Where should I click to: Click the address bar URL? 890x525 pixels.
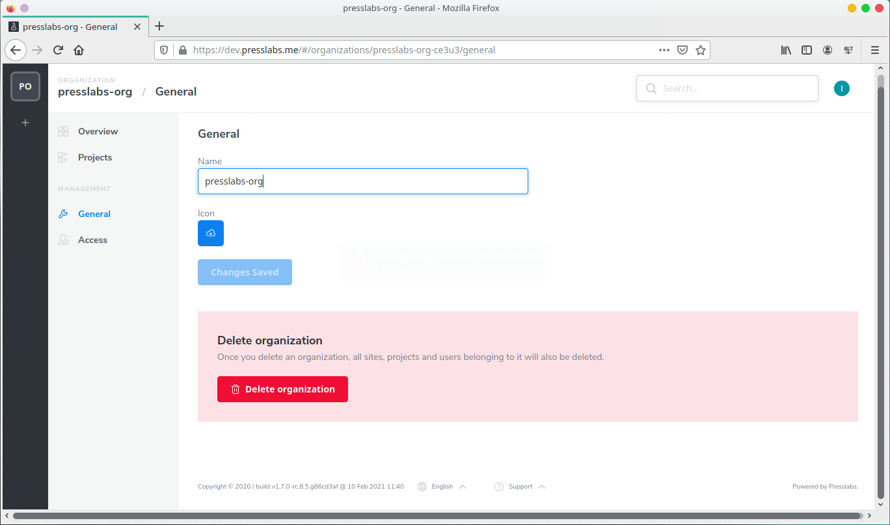344,50
